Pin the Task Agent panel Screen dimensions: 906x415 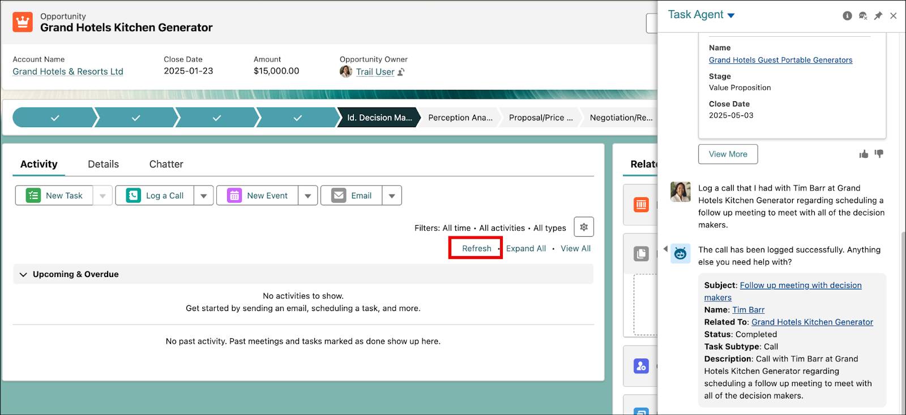click(x=878, y=16)
